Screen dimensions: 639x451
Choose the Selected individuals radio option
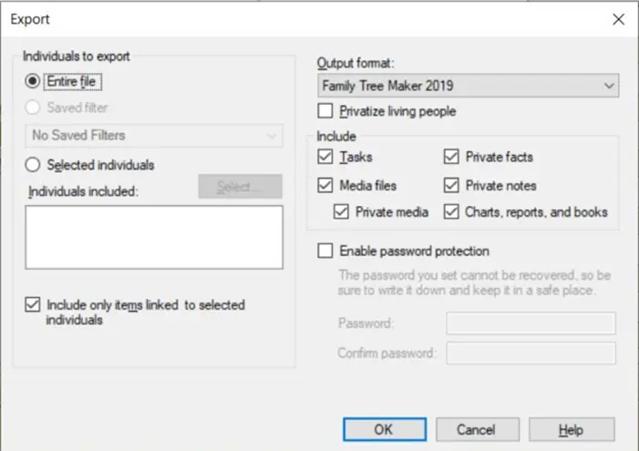(33, 165)
